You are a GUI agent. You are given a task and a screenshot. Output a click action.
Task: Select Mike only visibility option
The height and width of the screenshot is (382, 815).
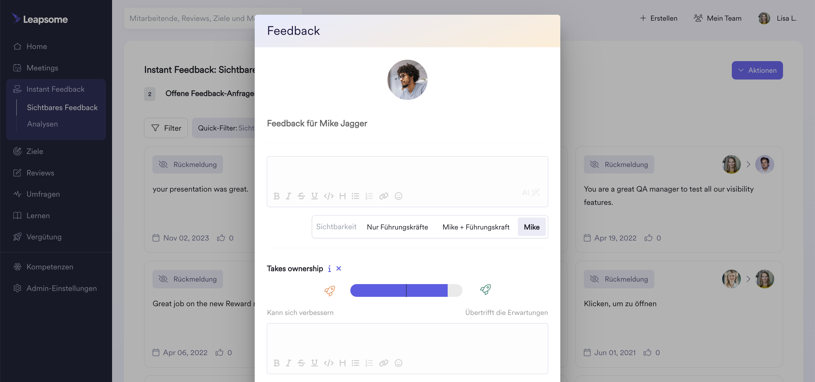coord(531,227)
